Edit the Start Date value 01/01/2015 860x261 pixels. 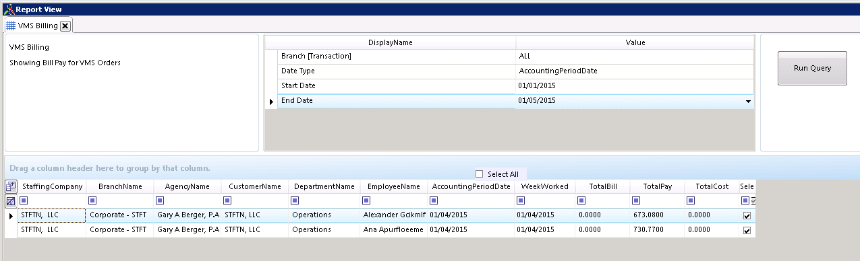click(x=635, y=86)
